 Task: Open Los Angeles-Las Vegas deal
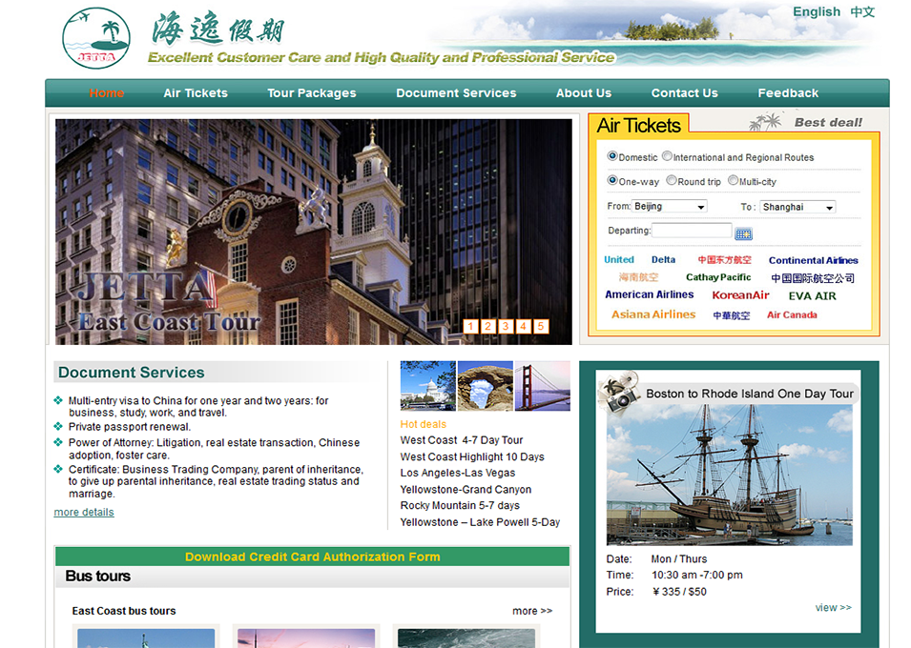[x=457, y=473]
